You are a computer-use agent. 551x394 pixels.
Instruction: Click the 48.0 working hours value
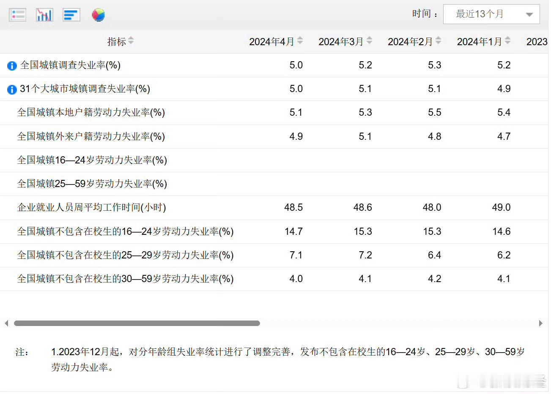pos(432,207)
